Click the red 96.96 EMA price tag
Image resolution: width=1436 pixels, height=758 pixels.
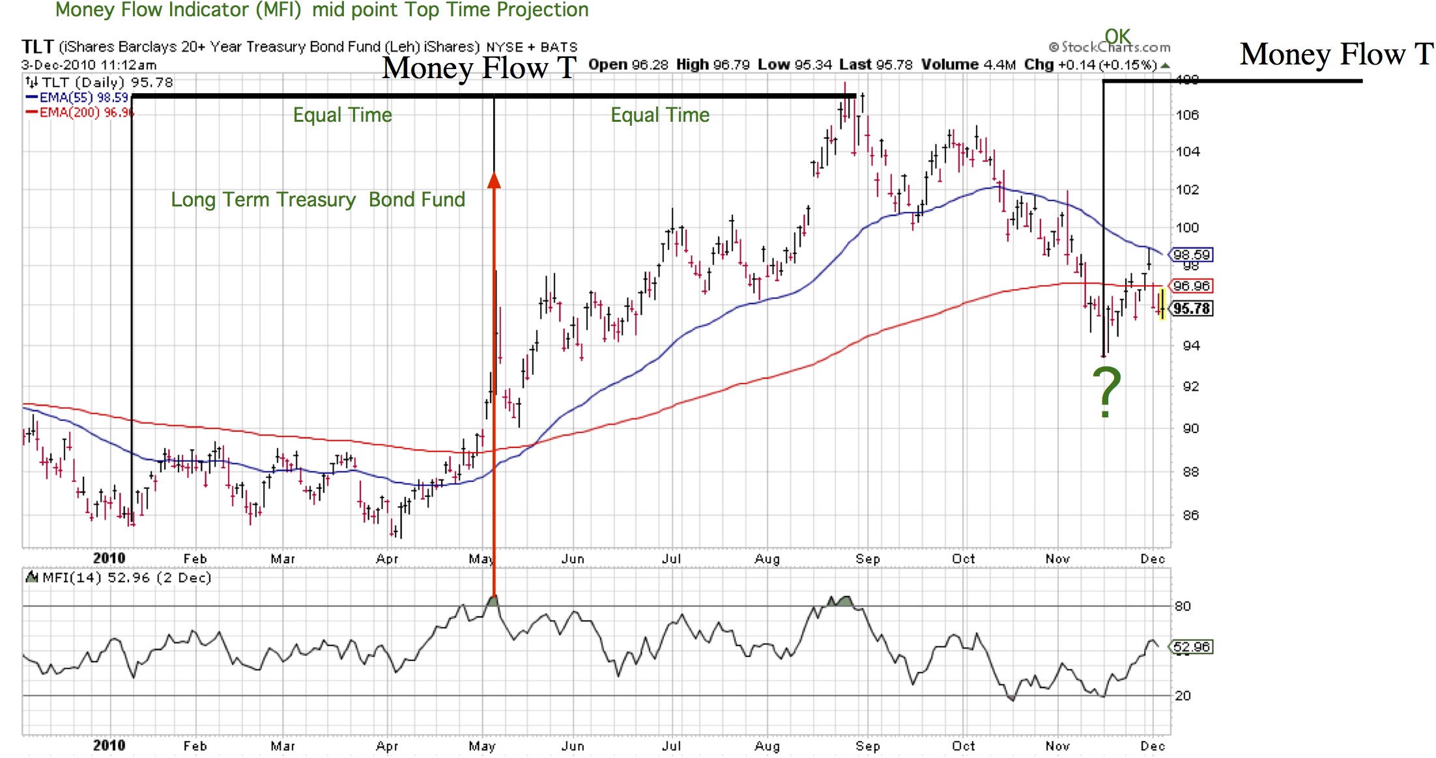point(1191,286)
